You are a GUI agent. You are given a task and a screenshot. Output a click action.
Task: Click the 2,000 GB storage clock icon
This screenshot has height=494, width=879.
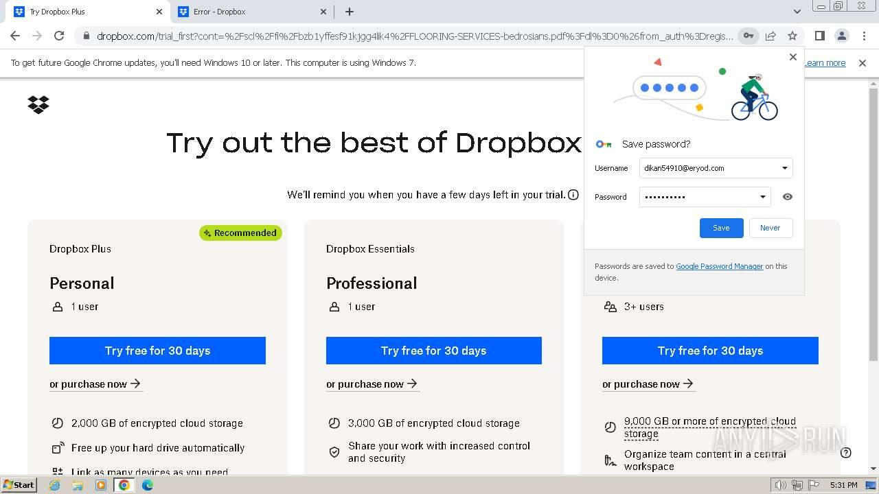click(x=58, y=423)
